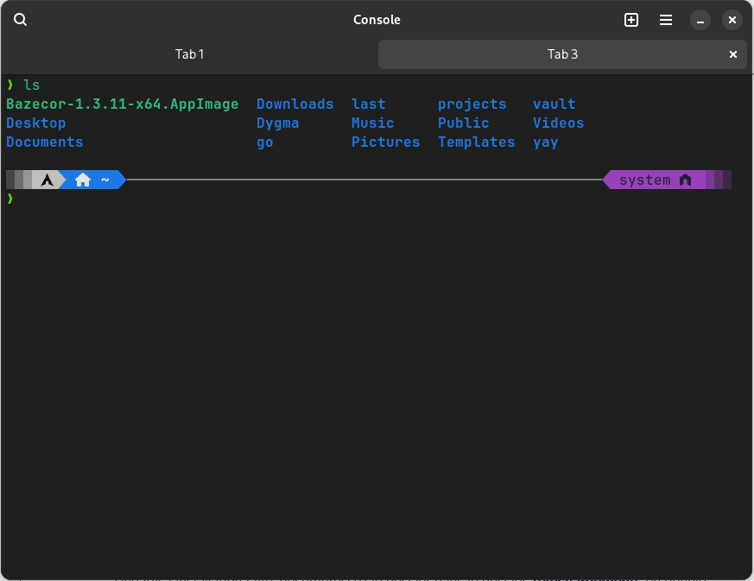Click the 'last' directory name

tap(368, 104)
